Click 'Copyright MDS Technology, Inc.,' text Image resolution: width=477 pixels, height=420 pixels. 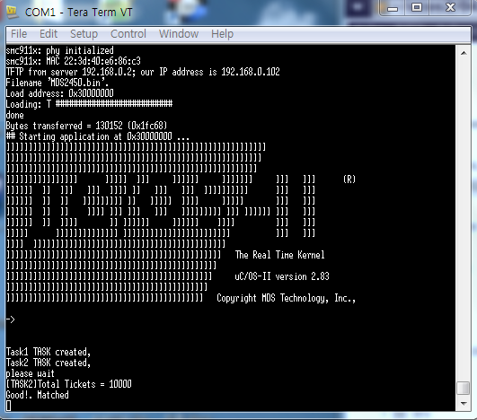click(286, 298)
